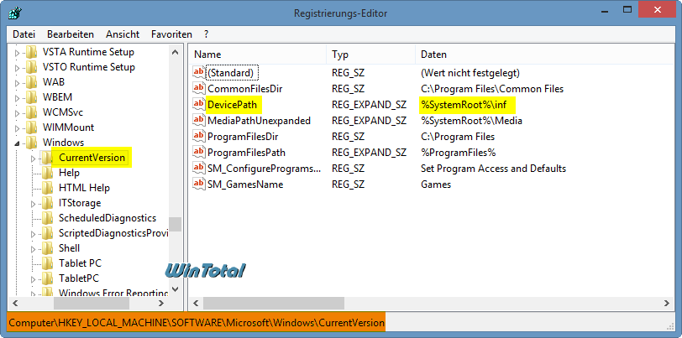Click the DevicePath string value icon
The height and width of the screenshot is (338, 682).
(199, 104)
